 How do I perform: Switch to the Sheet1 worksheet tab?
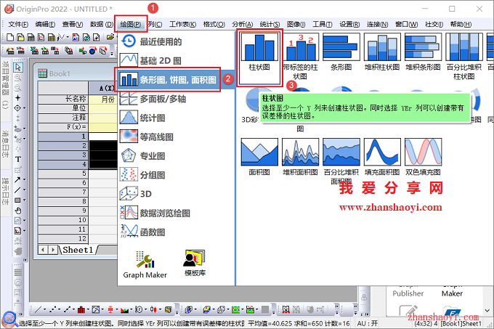[x=78, y=250]
